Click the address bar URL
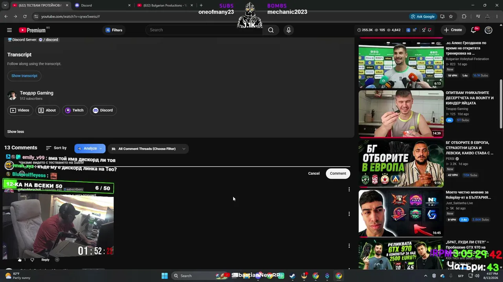This screenshot has width=503, height=282. pos(71,16)
